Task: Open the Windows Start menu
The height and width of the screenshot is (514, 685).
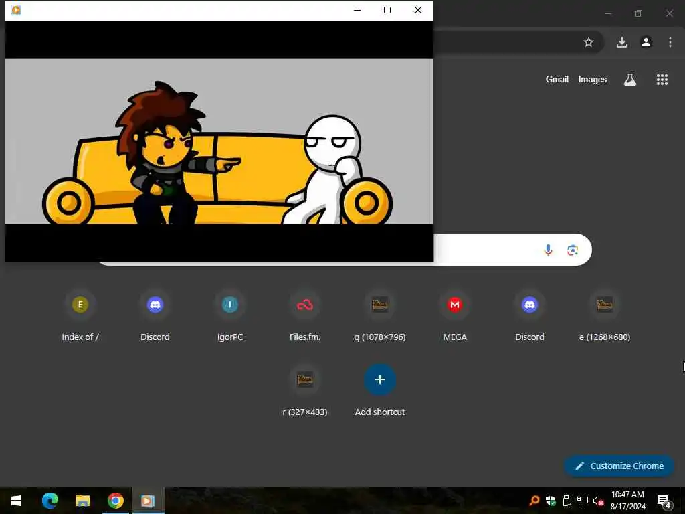Action: tap(16, 501)
